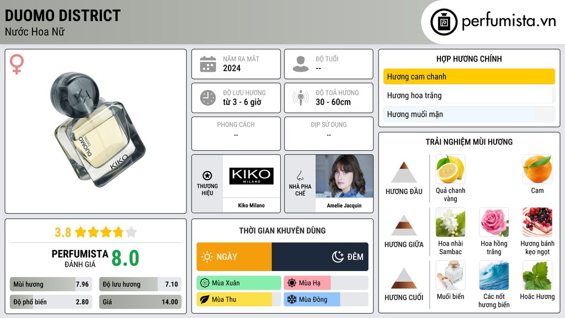Click the Hương muối mặn accord bar
565x318 pixels.
tap(469, 114)
